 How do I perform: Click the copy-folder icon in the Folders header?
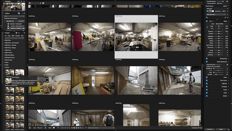coord(19,13)
